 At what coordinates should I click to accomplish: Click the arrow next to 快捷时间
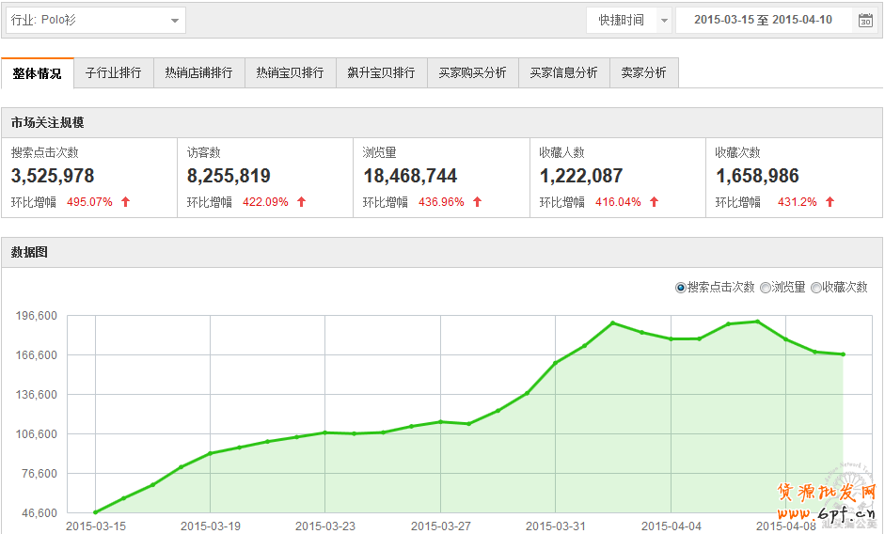pos(664,21)
